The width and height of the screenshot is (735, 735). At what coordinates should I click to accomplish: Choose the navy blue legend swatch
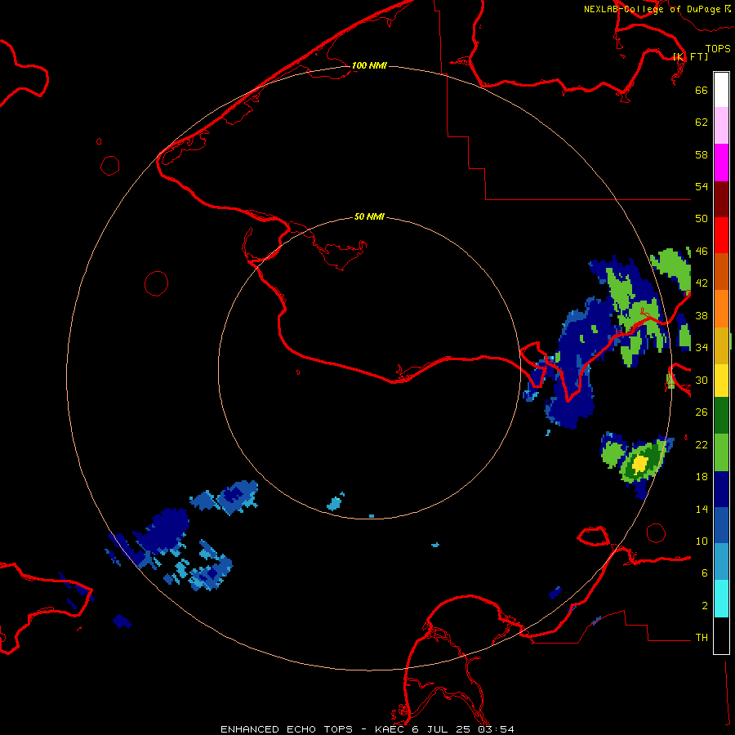click(x=721, y=489)
